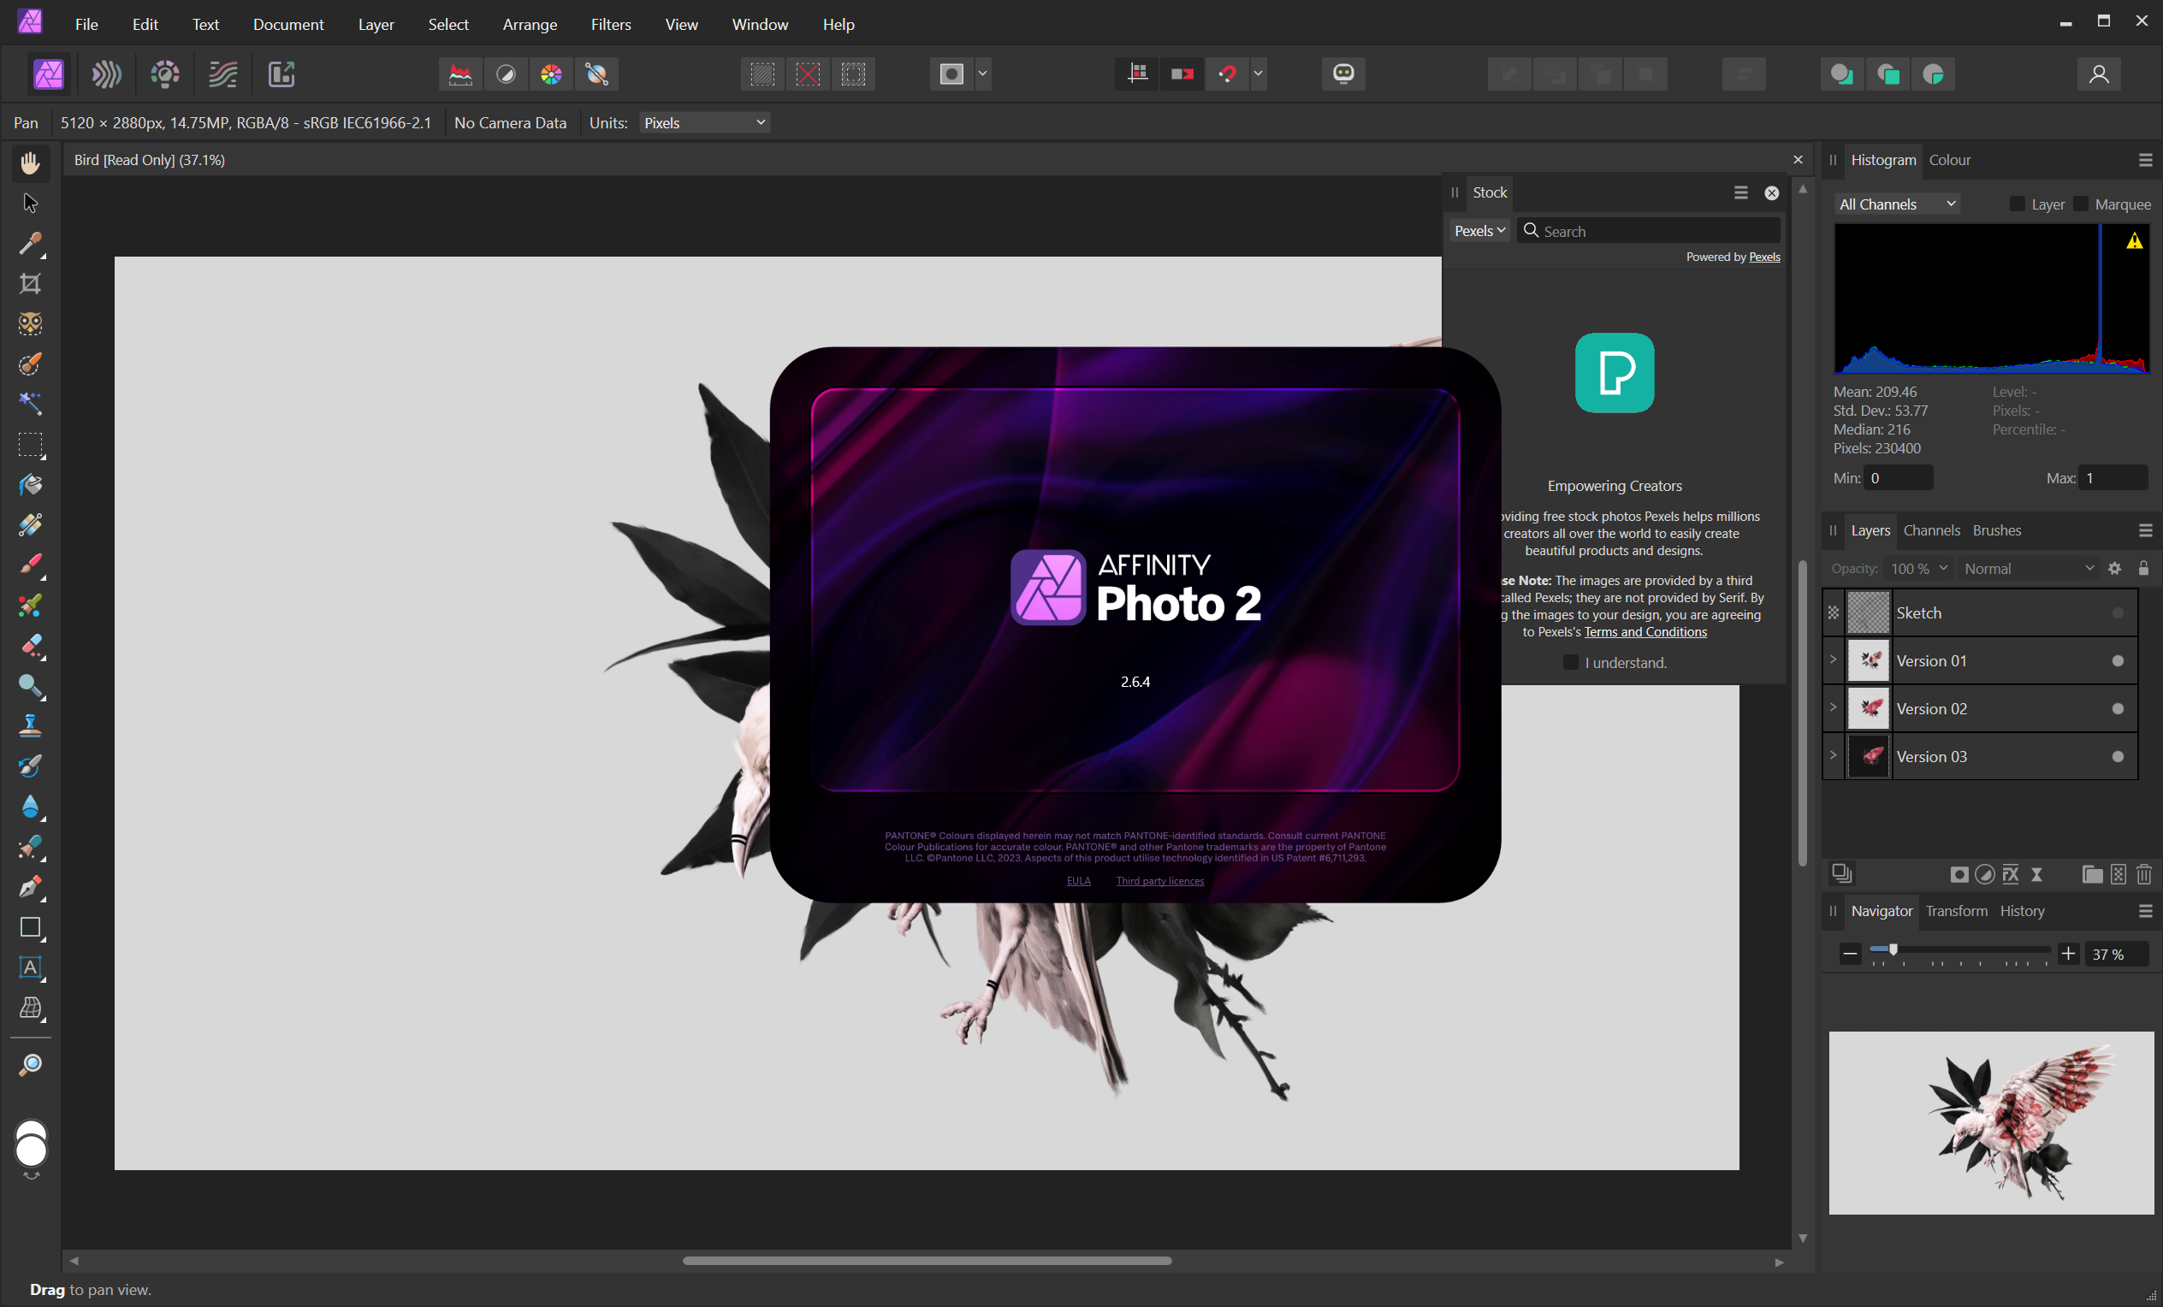This screenshot has width=2163, height=1307.
Task: Expand the Version 01 layer group
Action: (x=1833, y=659)
